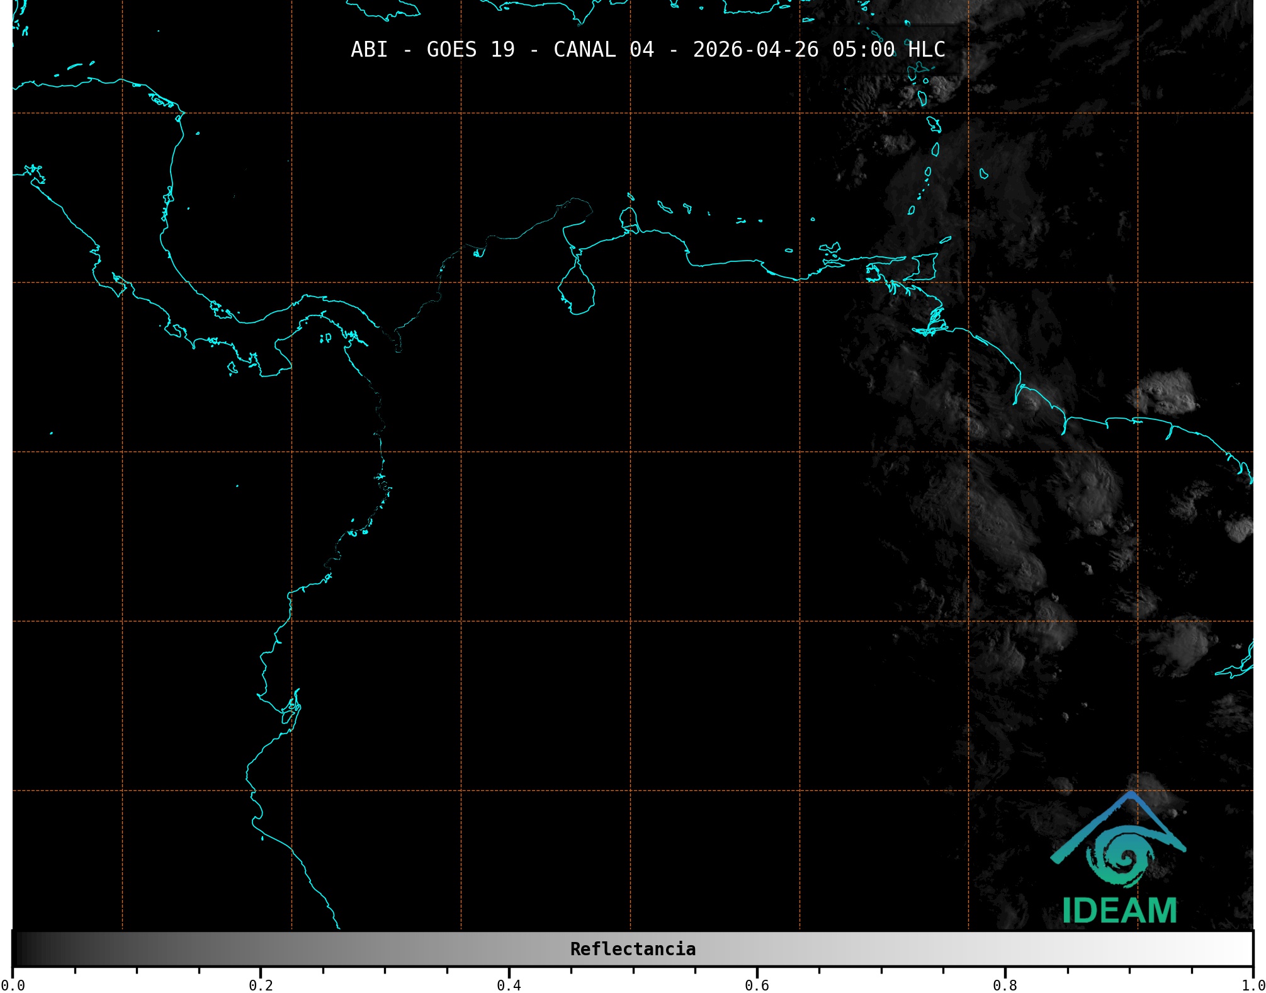Click the 'Reflectancia' colorbar label

pos(633,949)
